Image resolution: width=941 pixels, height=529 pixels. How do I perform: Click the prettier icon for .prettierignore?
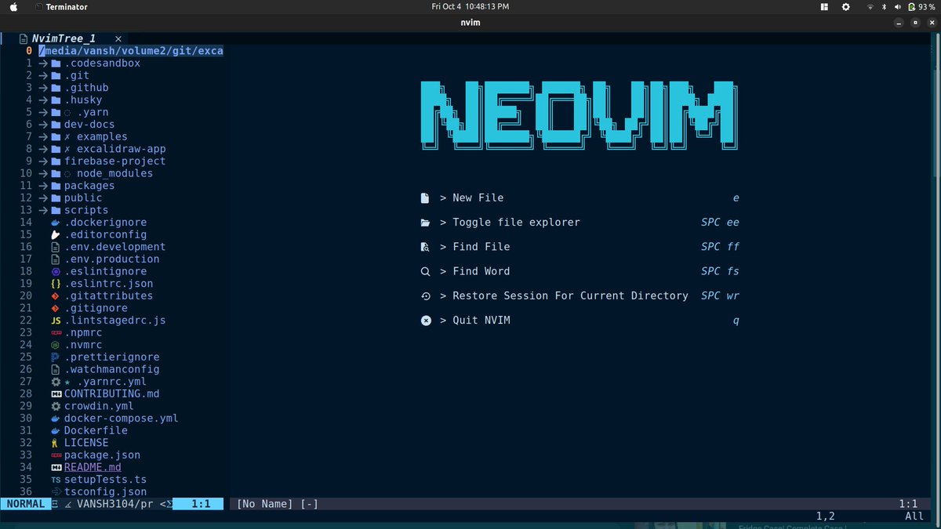point(56,357)
